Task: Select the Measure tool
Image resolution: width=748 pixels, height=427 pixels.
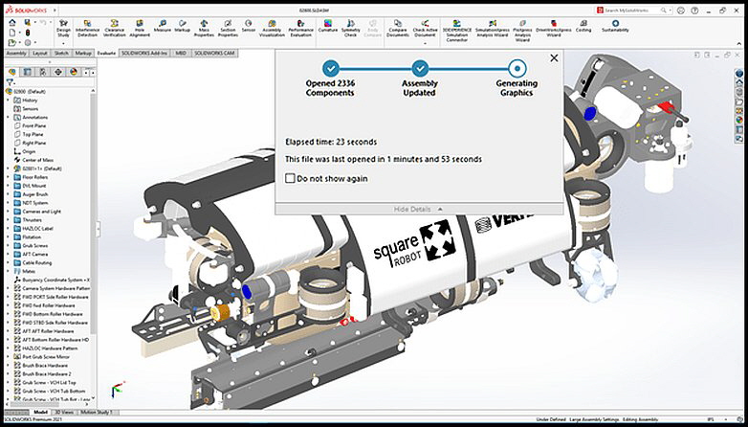Action: pyautogui.click(x=163, y=26)
